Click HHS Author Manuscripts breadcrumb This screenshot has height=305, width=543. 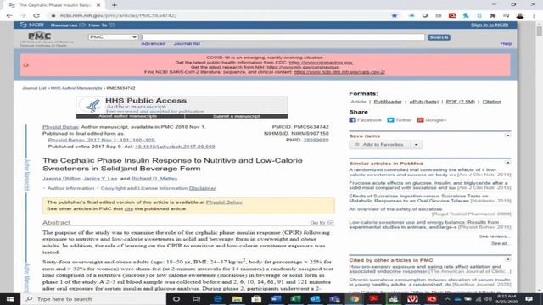[76, 88]
